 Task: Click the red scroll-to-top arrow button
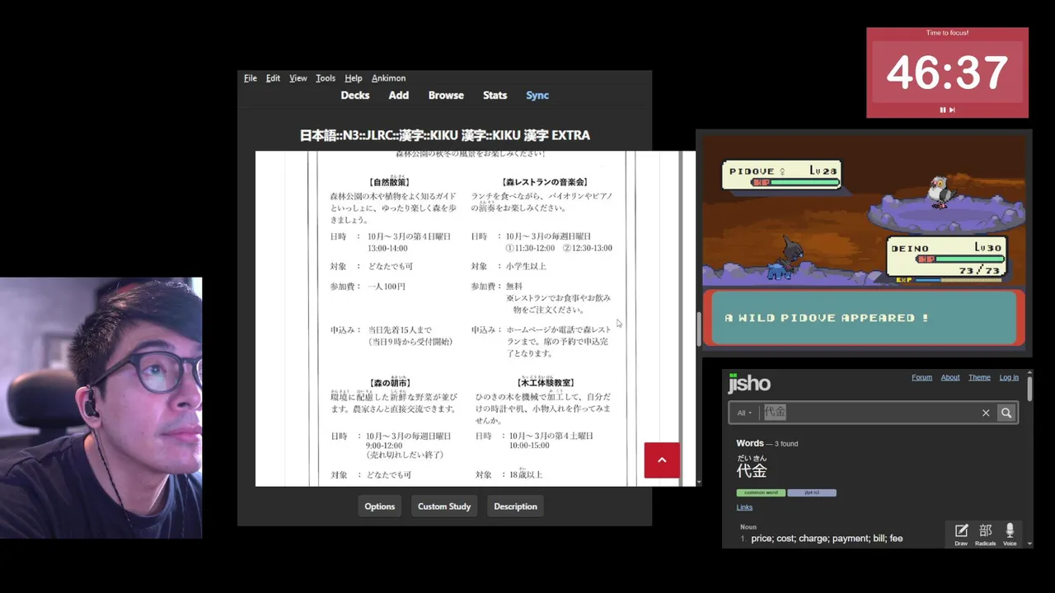coord(662,460)
